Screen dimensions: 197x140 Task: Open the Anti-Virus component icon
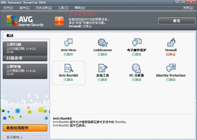tap(69, 42)
